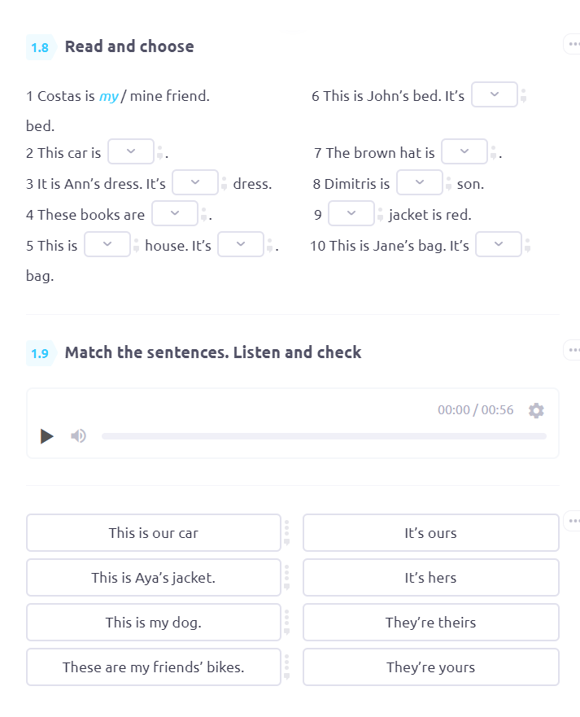The image size is (580, 717).
Task: Choose 'my' in sentence 1
Action: tap(108, 96)
